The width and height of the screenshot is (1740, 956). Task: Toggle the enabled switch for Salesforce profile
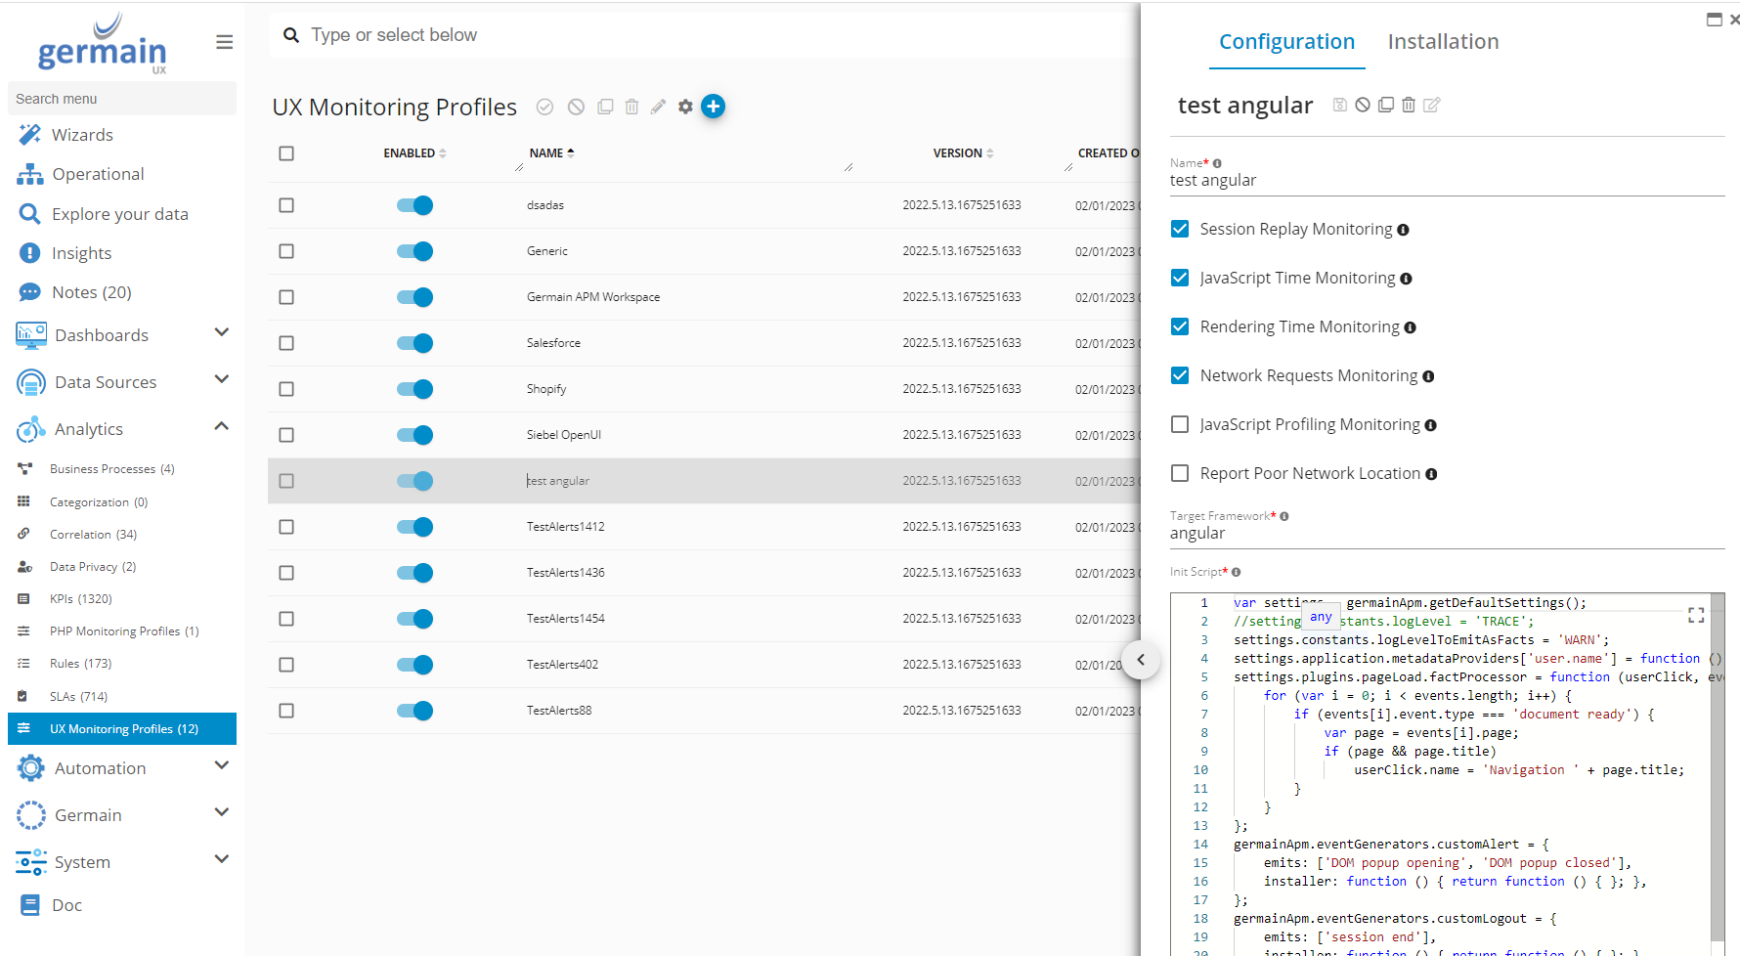[x=414, y=343]
